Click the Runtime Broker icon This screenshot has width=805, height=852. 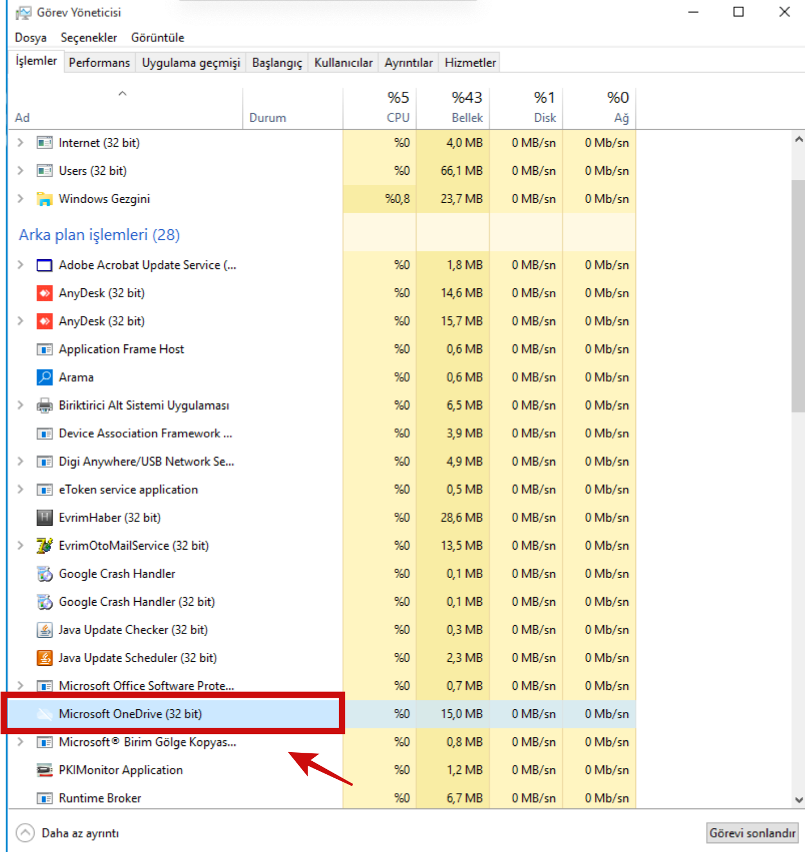click(x=44, y=798)
